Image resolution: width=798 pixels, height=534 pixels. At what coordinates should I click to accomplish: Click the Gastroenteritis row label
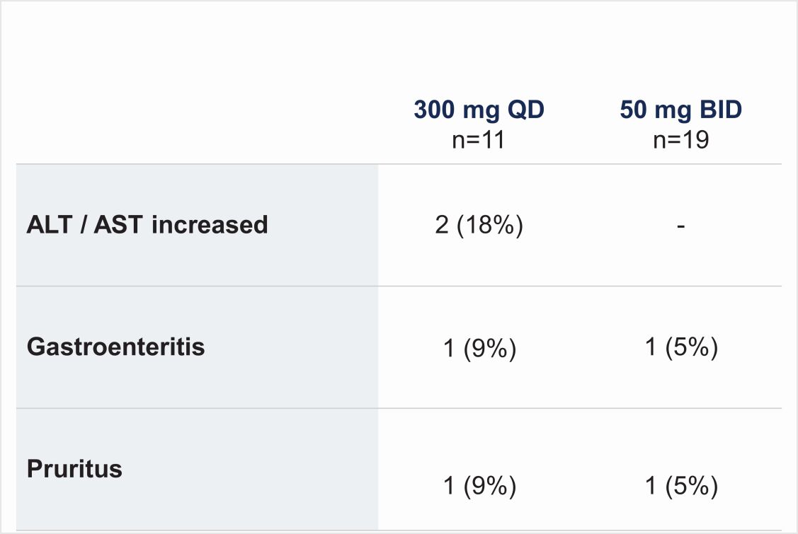point(115,347)
